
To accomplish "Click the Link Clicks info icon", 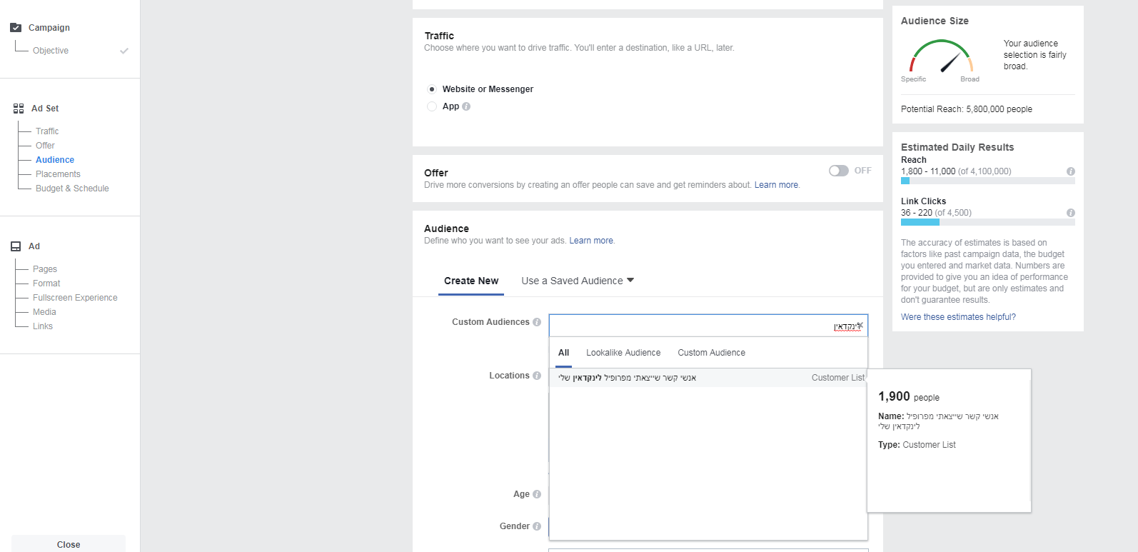I will (1070, 213).
